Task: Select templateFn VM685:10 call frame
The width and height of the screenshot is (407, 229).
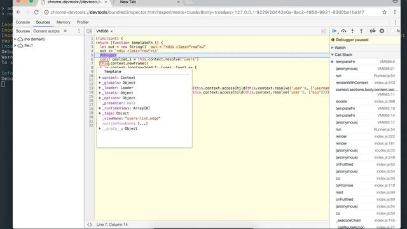Action: (x=365, y=108)
